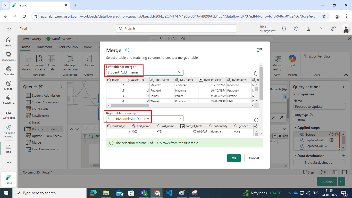Collapse the Data destination section
The height and width of the screenshot is (198, 352).
pos(295,156)
